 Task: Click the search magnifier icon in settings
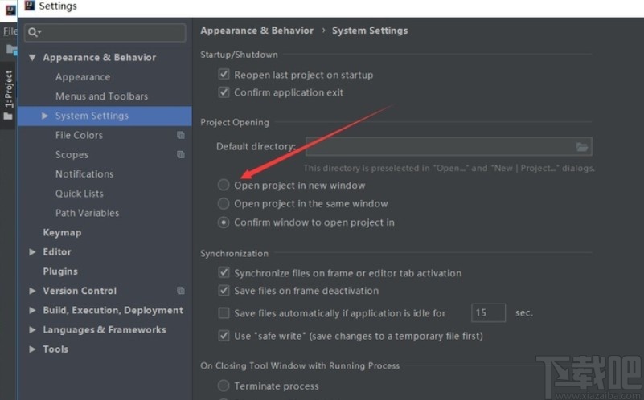(x=33, y=32)
